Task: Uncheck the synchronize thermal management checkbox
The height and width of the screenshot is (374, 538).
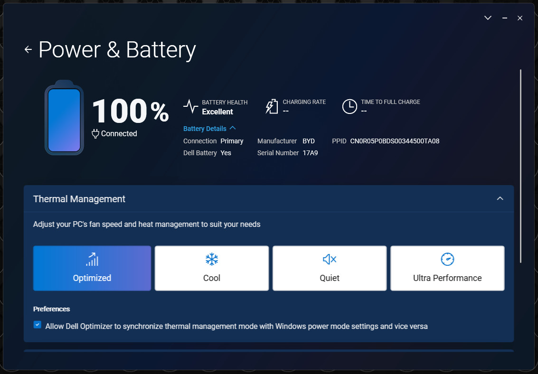Action: pos(38,325)
